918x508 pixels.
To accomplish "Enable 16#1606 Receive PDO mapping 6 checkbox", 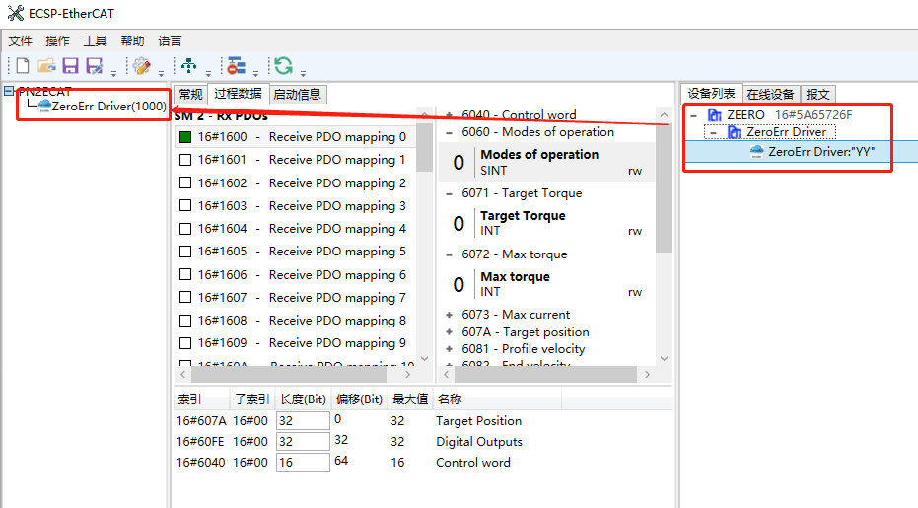I will (185, 274).
